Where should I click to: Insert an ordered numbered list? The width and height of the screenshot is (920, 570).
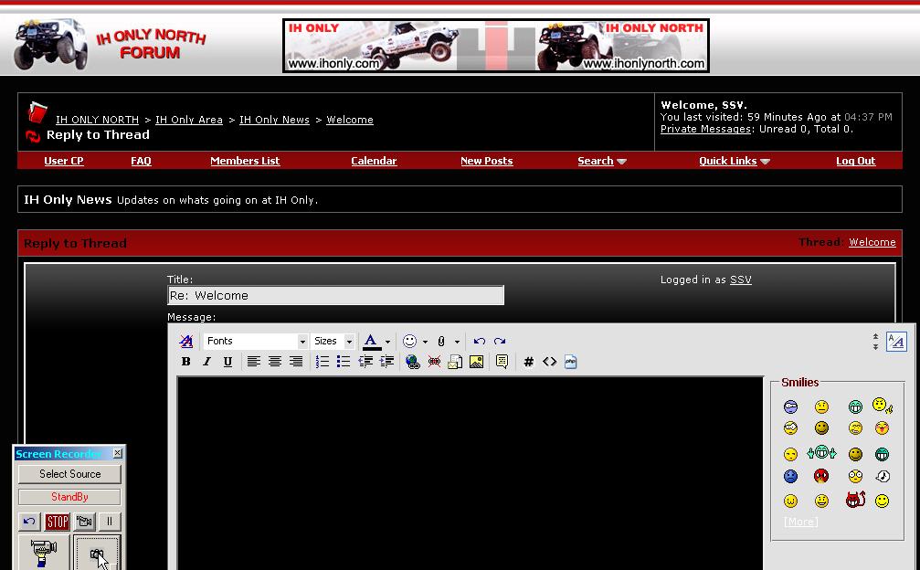tap(323, 362)
